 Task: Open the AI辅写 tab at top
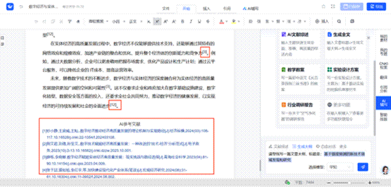[250, 8]
